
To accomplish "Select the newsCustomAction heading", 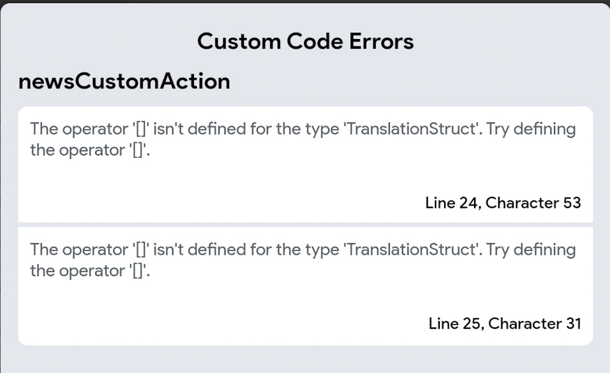I will [x=124, y=81].
